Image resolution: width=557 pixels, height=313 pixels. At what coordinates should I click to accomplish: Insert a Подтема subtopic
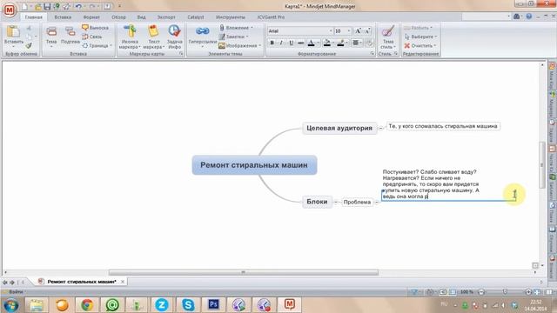pos(70,35)
